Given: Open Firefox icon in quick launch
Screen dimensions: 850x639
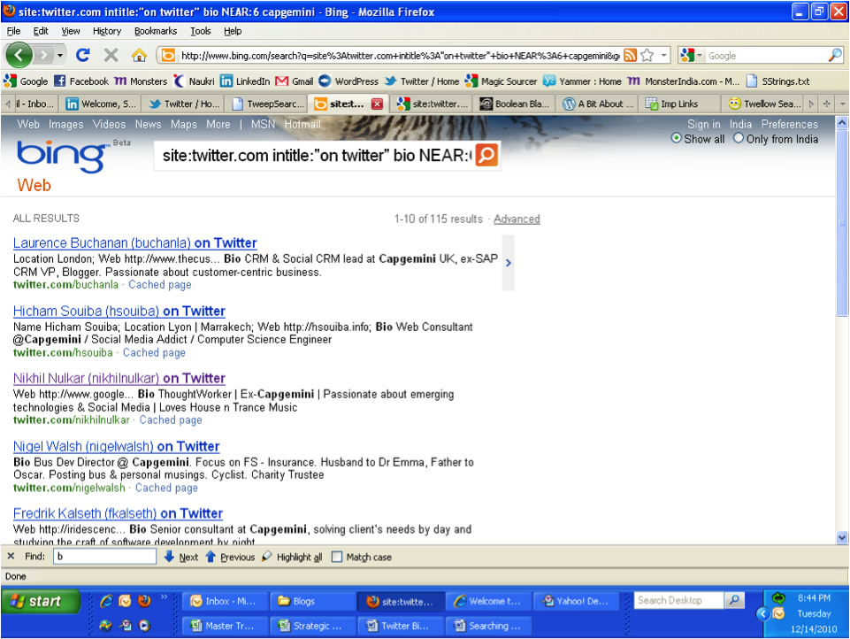Looking at the screenshot, I should click(144, 601).
